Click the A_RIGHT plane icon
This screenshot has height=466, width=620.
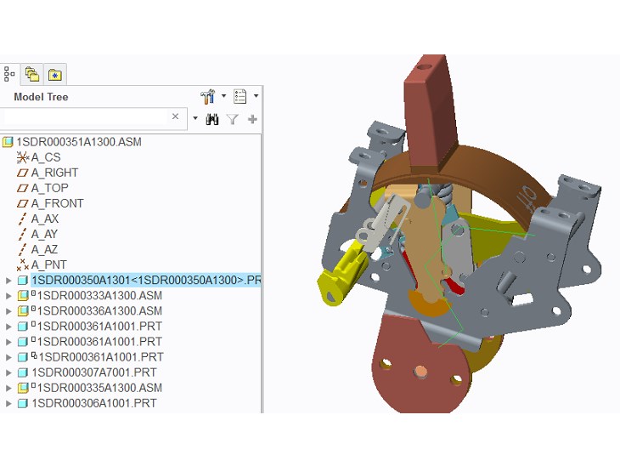(23, 173)
